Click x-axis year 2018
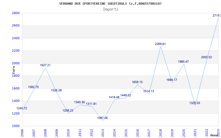Viewport: 221px width, 138px height. pyautogui.click(x=161, y=133)
